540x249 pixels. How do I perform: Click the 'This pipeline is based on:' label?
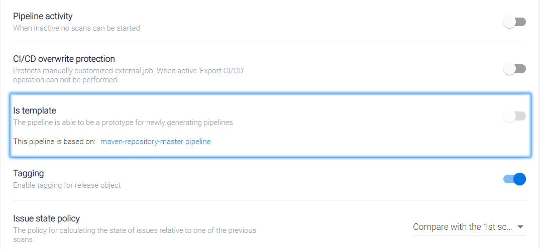(x=54, y=142)
